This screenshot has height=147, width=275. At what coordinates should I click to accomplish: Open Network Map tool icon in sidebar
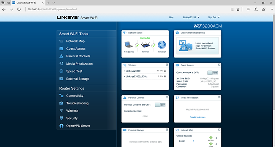(x=61, y=41)
